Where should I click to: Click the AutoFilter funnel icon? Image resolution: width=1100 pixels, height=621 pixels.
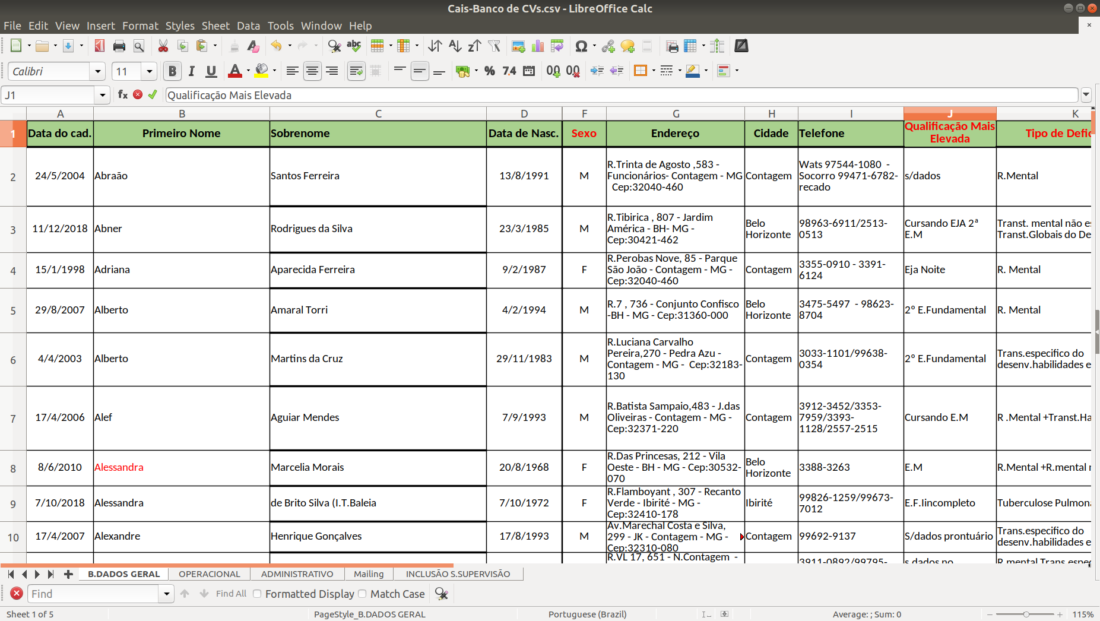point(494,46)
